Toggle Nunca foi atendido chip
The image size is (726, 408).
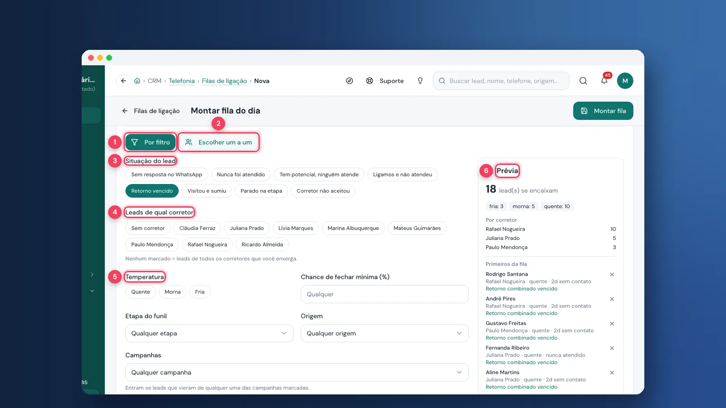(241, 175)
